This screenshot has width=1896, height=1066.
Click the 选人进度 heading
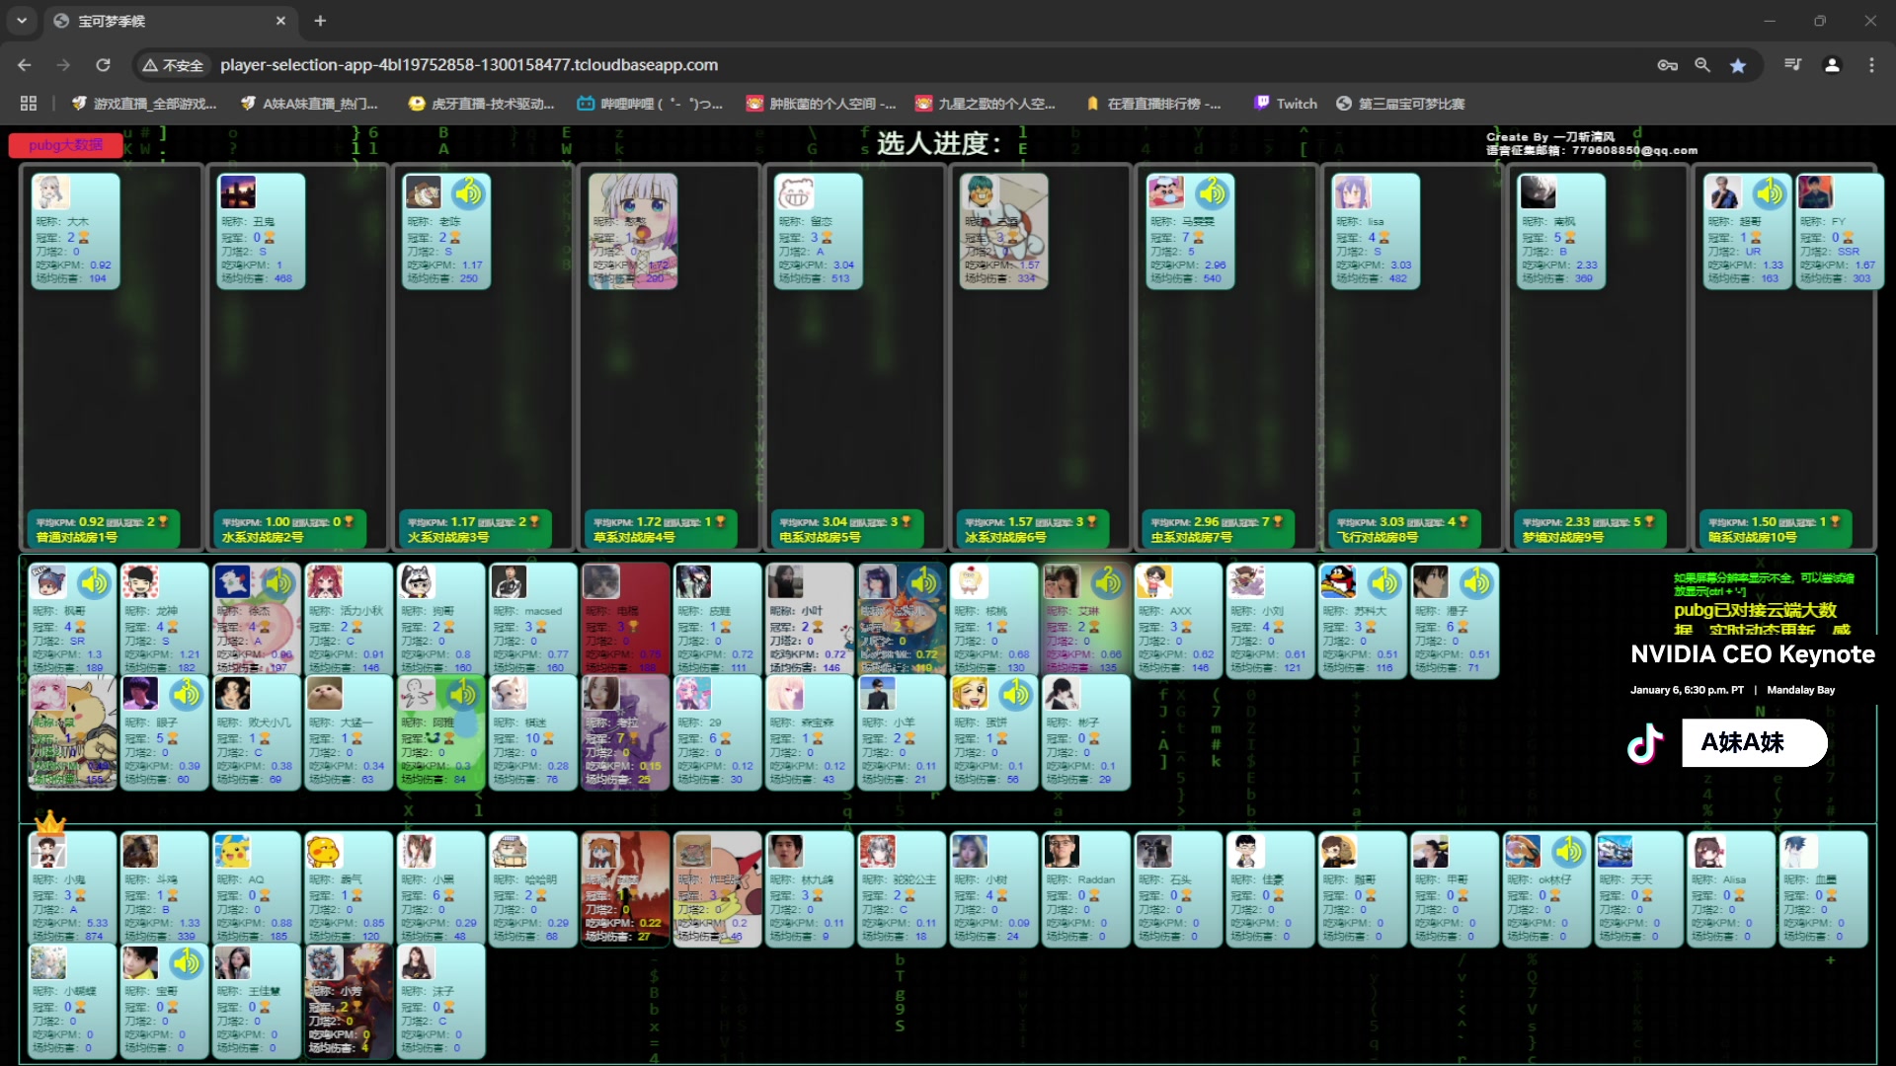[x=938, y=144]
